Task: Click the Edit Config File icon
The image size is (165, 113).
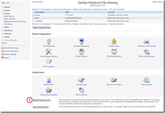Action: tap(49, 61)
